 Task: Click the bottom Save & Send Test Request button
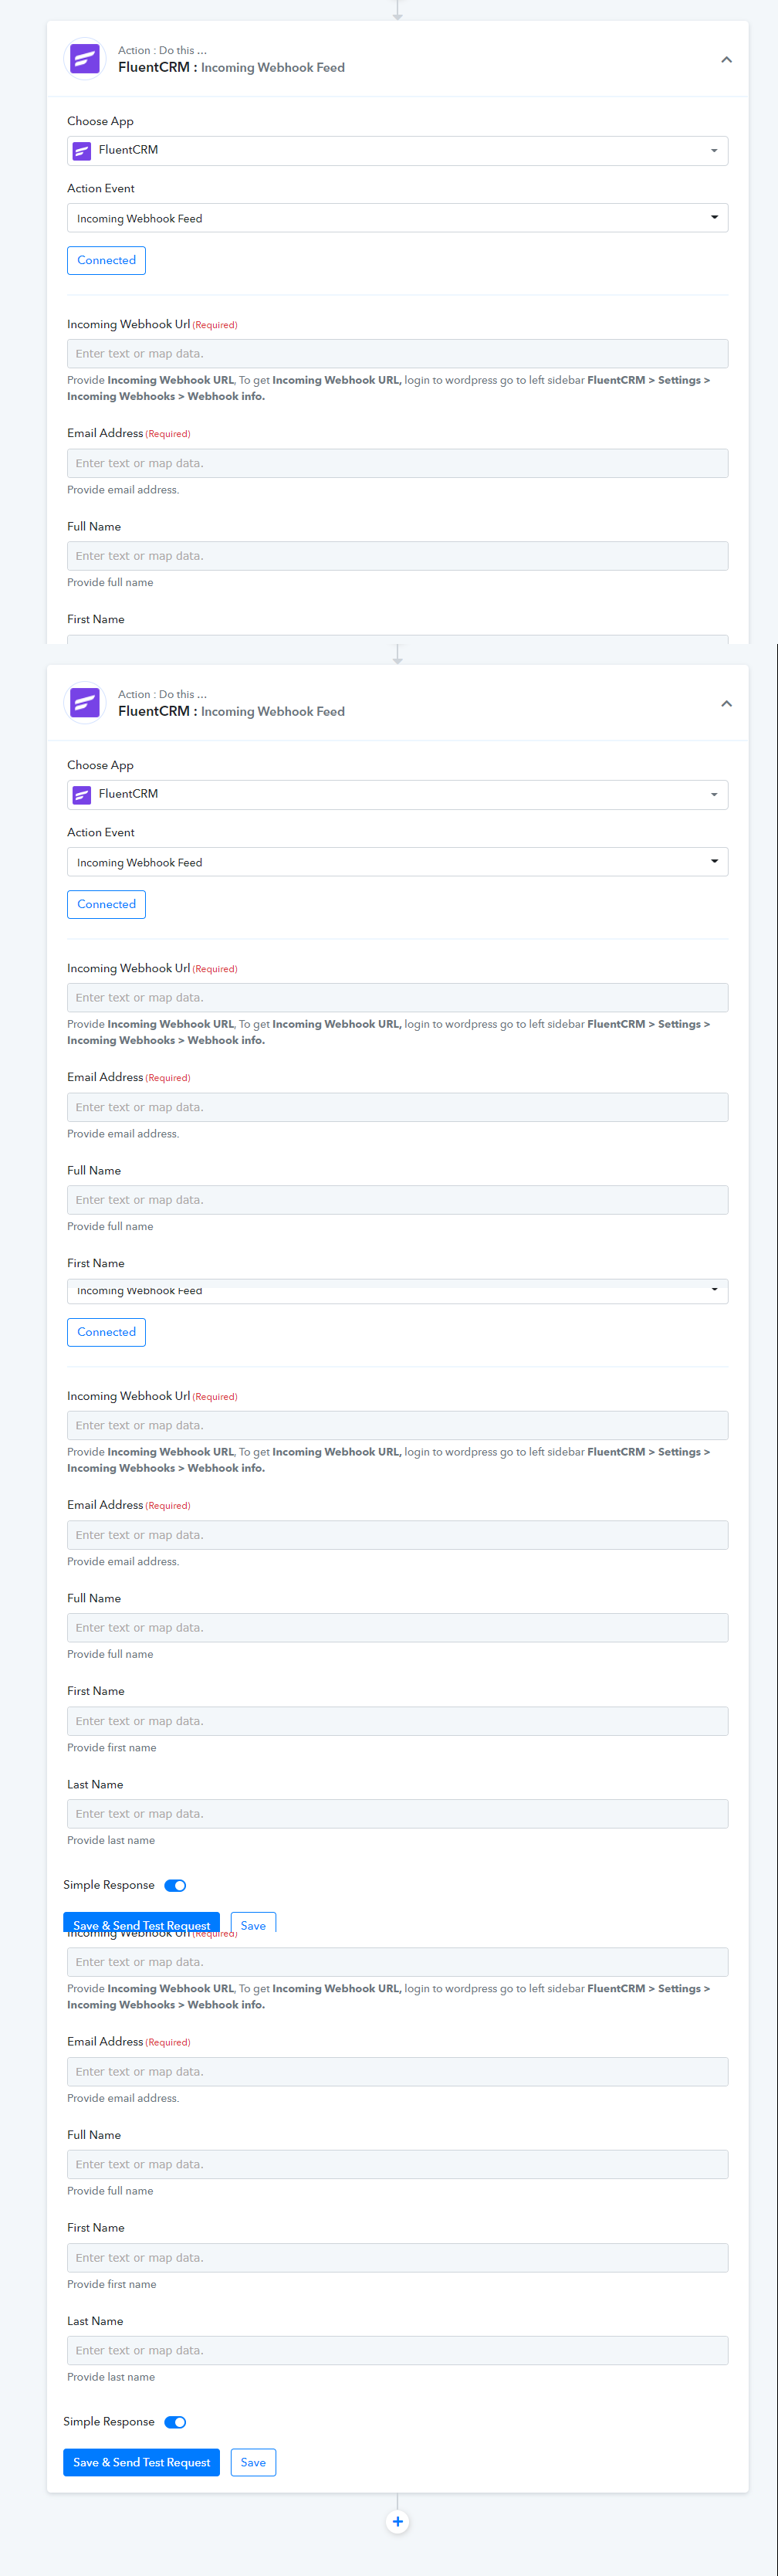[141, 2462]
